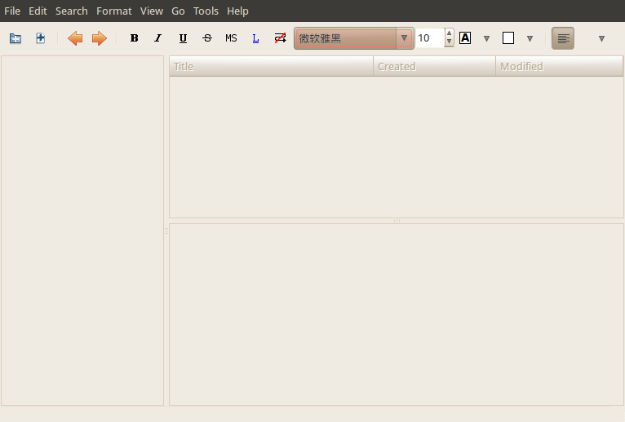Open the File menu
625x422 pixels.
click(x=12, y=11)
